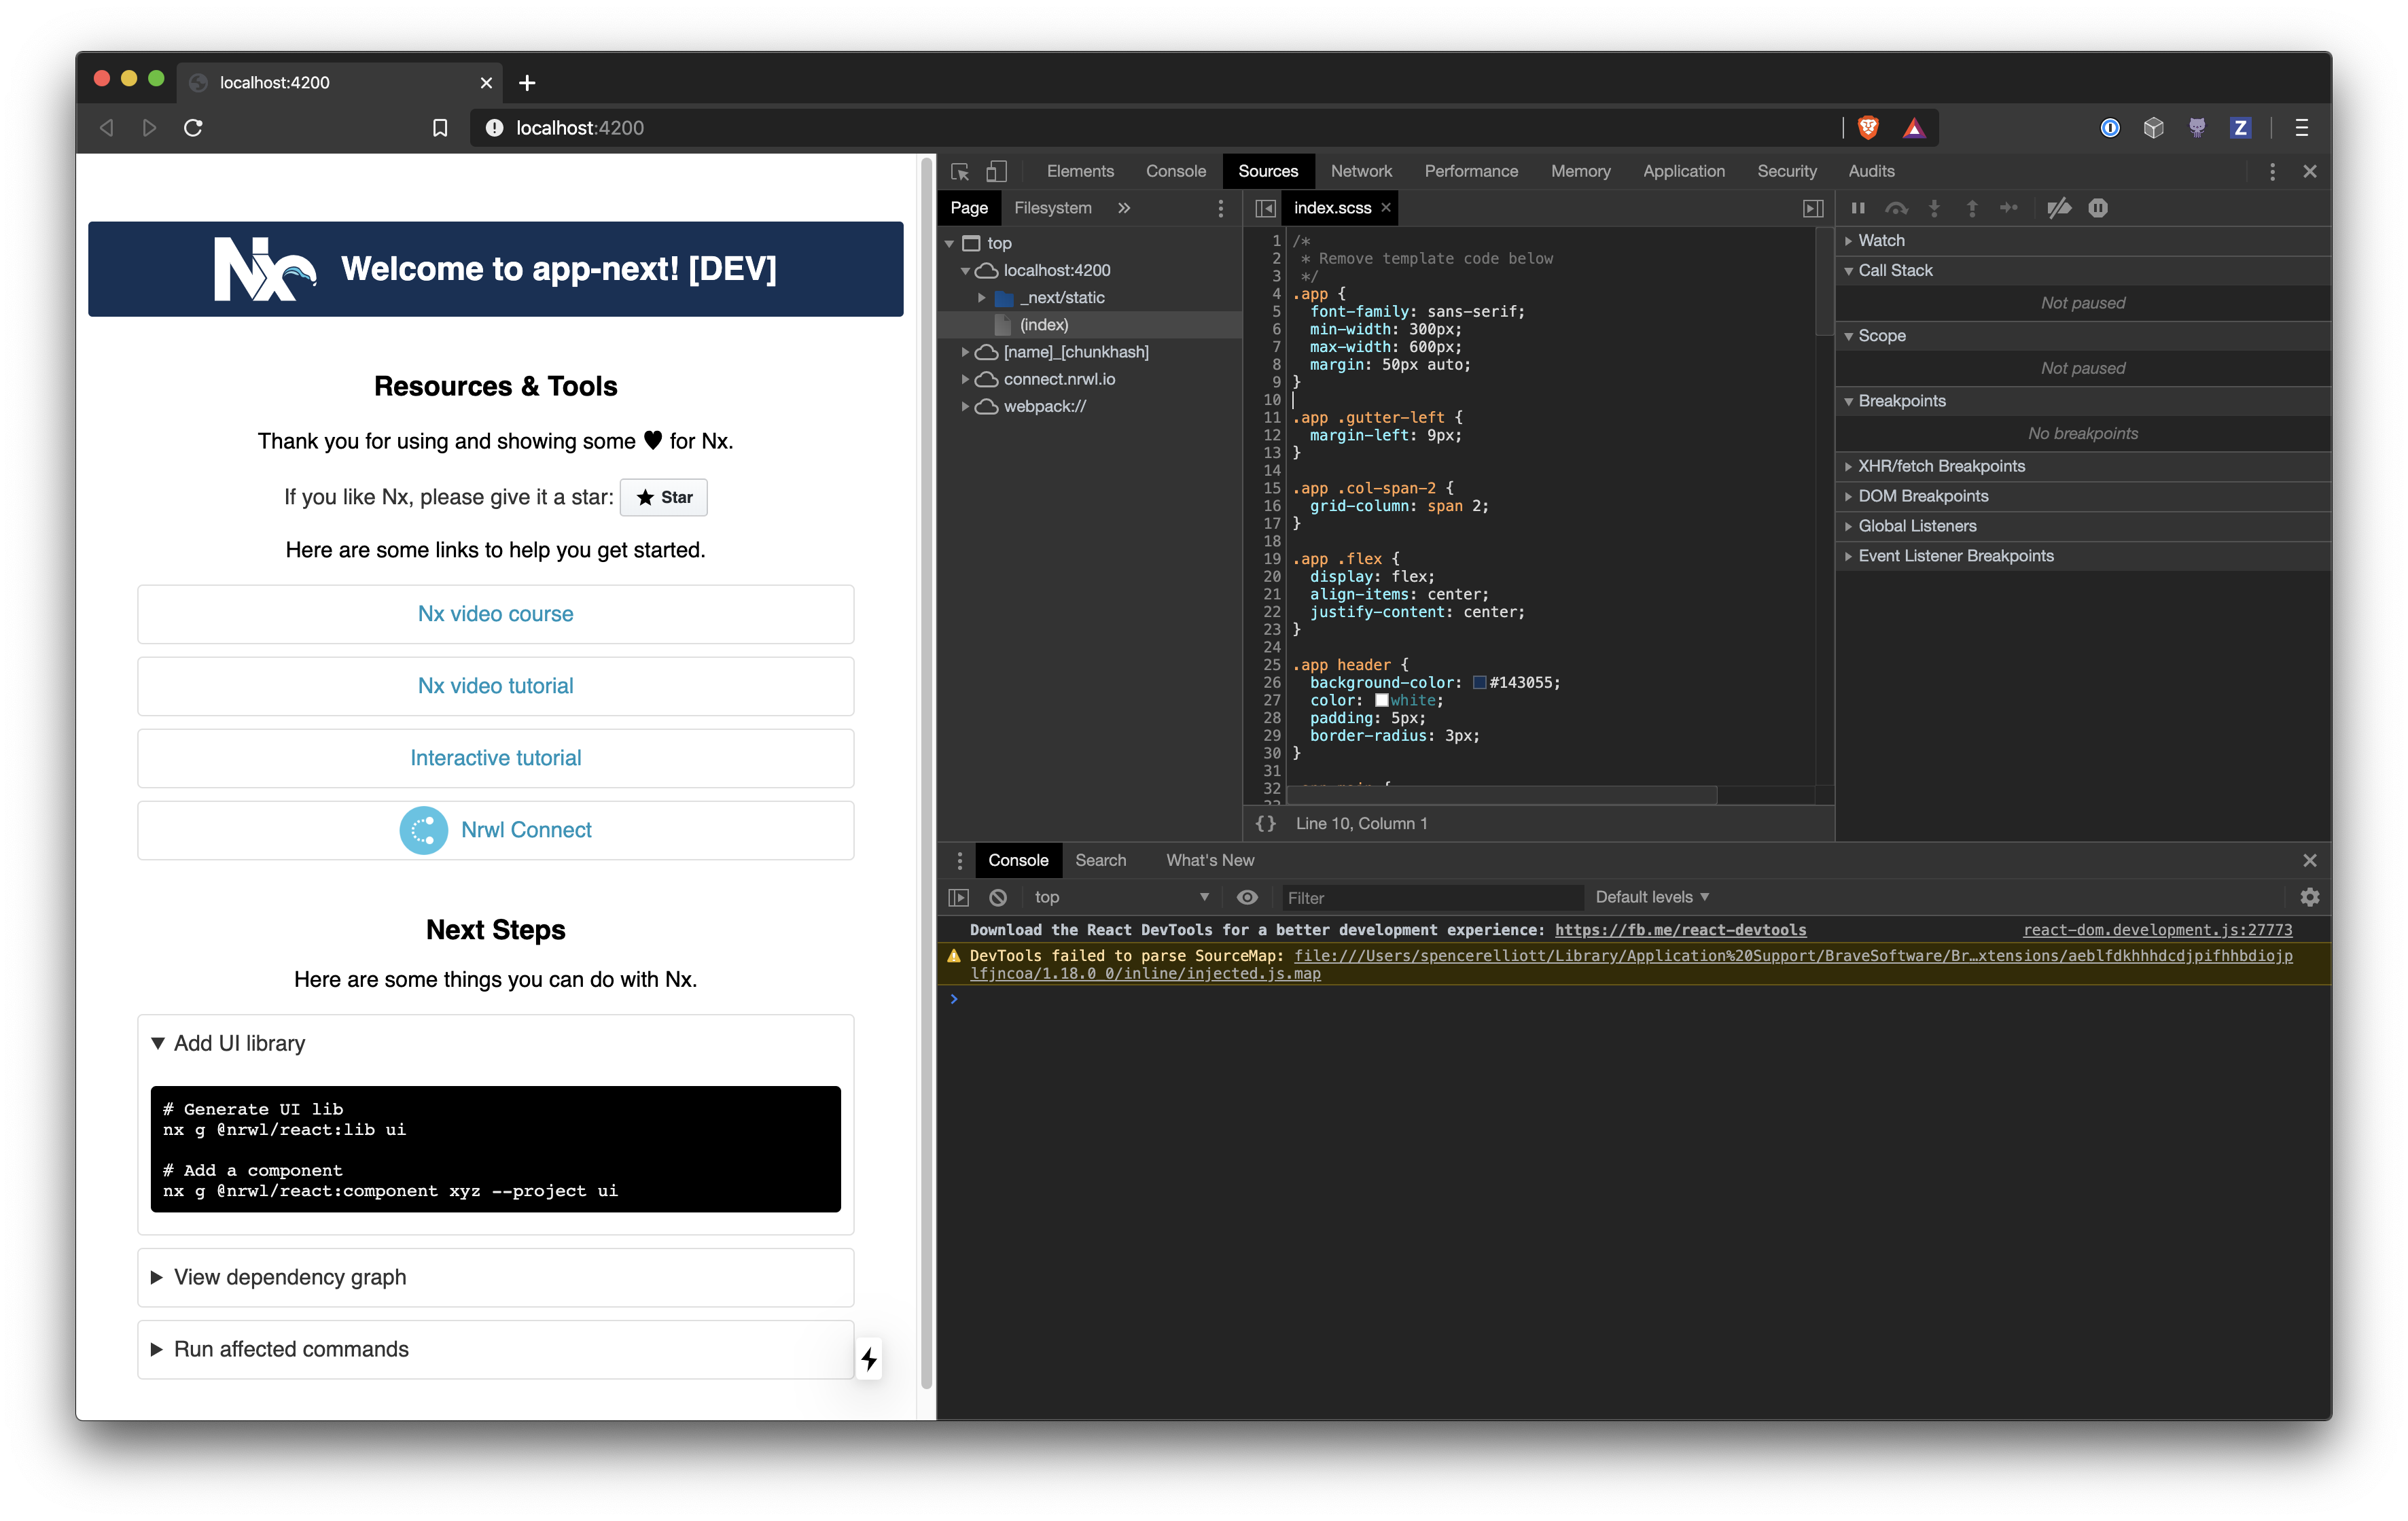Screen dimensions: 2408x1521
Task: Click the Star button
Action: [663, 497]
